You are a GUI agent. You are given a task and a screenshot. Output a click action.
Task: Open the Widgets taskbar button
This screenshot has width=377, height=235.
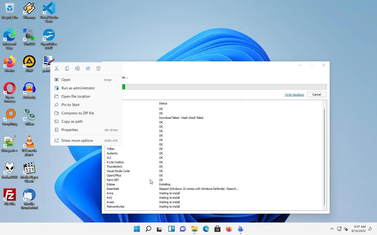[x=171, y=229]
